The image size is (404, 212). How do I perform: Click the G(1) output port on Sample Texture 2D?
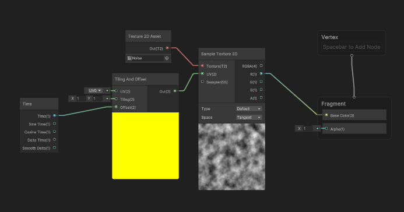[x=261, y=82]
